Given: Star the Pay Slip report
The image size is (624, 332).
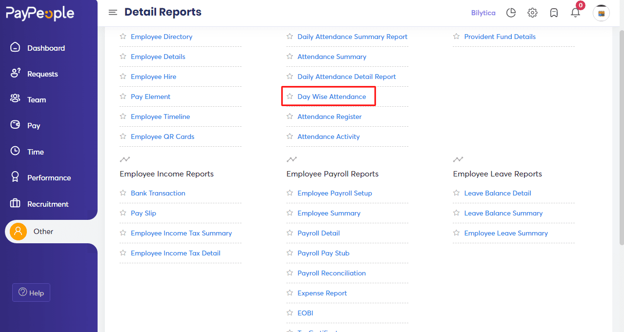Looking at the screenshot, I should point(122,213).
